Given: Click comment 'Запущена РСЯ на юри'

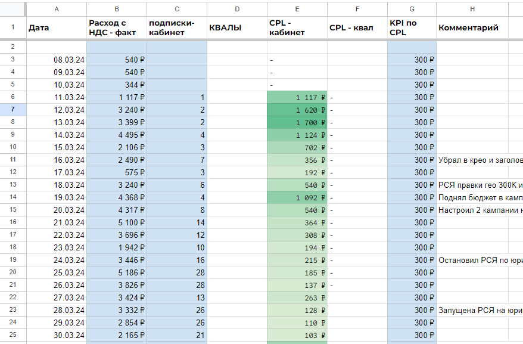Looking at the screenshot, I should [480, 310].
